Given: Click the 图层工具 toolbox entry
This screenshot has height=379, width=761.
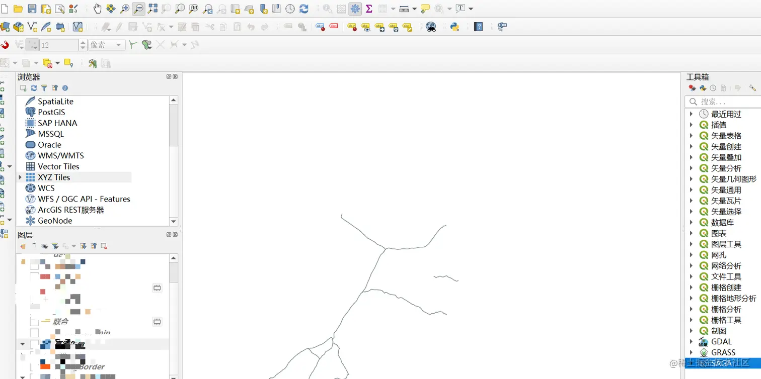Looking at the screenshot, I should 726,244.
